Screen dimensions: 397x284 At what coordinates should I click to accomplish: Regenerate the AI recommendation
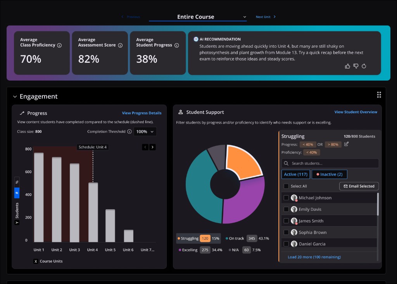click(364, 66)
